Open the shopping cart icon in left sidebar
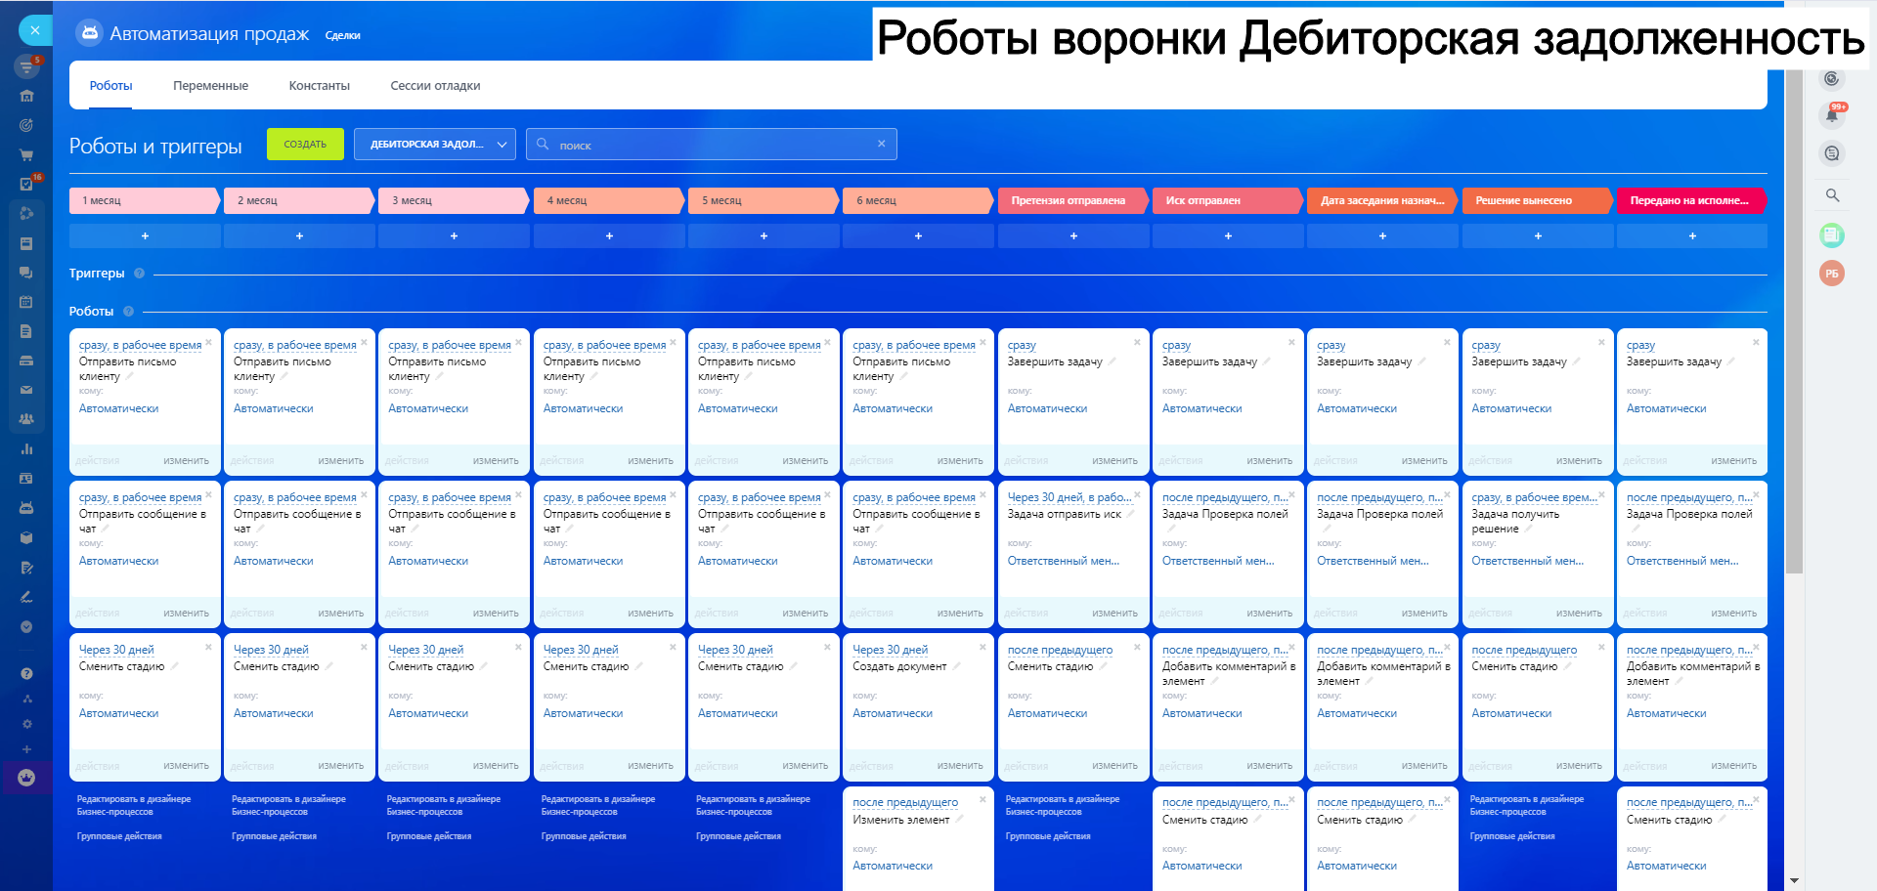Image resolution: width=1877 pixels, height=891 pixels. coord(26,154)
